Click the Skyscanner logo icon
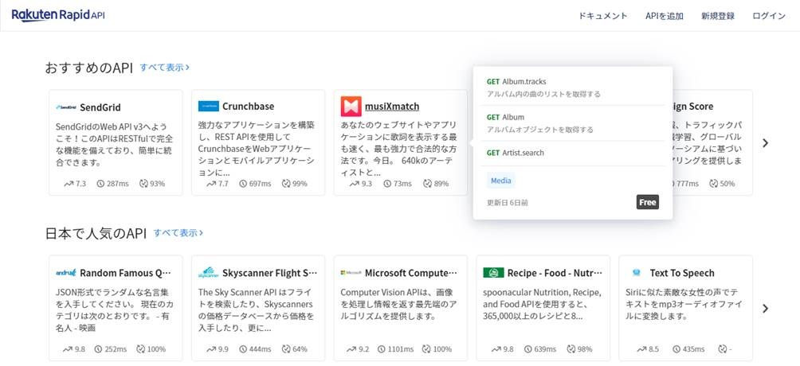Screen dimensions: 800x366 (208, 273)
